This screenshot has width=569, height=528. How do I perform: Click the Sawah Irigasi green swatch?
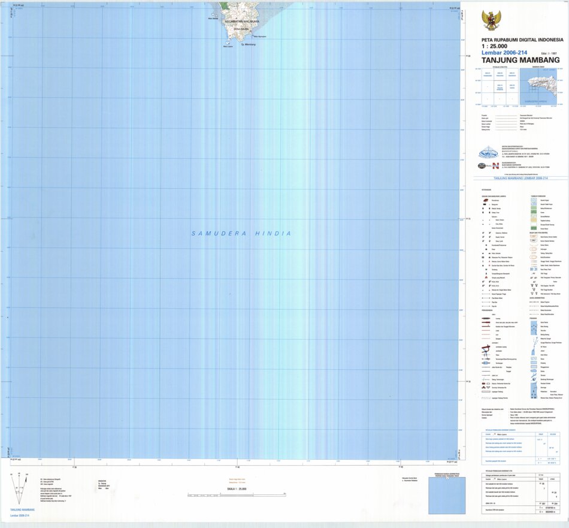tap(533, 200)
